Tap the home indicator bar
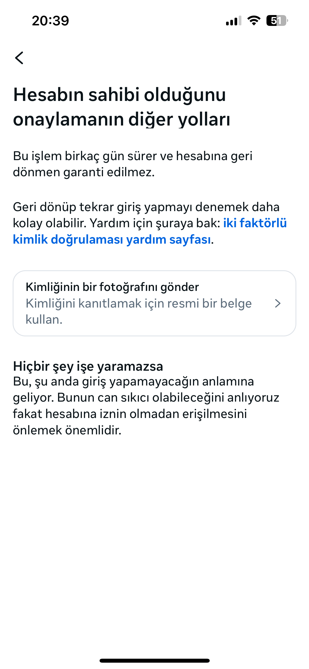Viewport: 309px width, 669px height. click(x=154, y=661)
